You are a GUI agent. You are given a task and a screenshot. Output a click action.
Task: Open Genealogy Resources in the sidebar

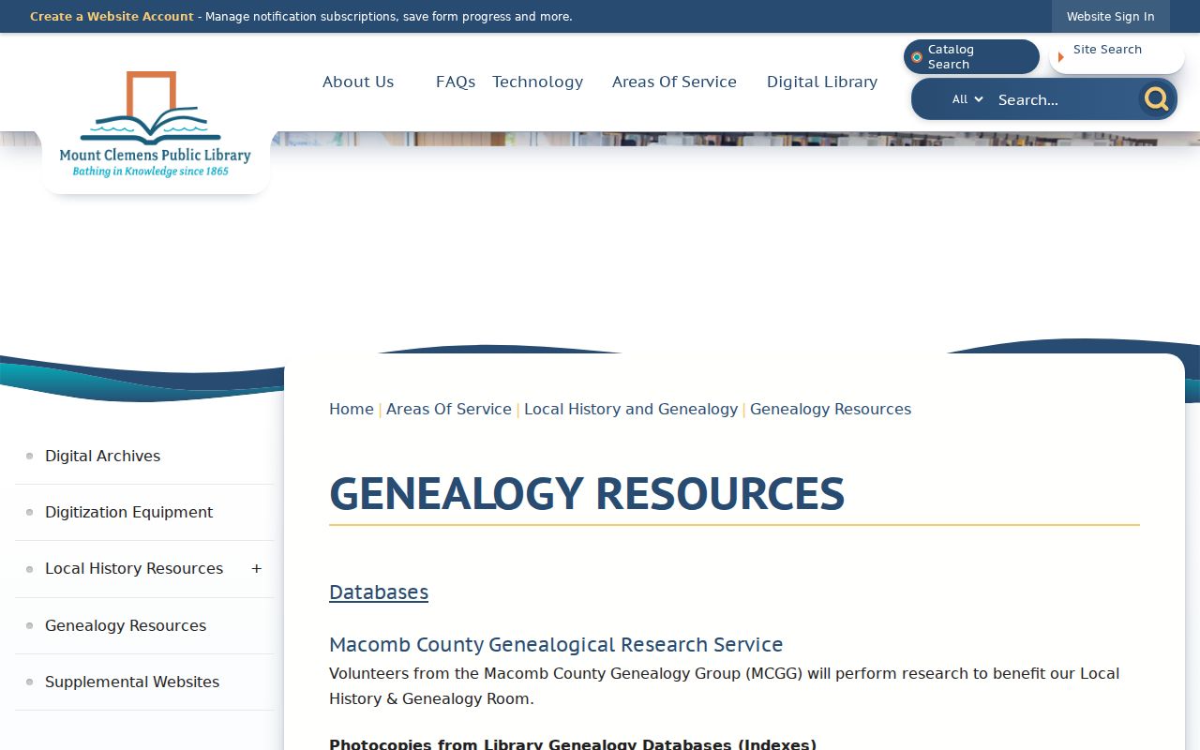126,625
